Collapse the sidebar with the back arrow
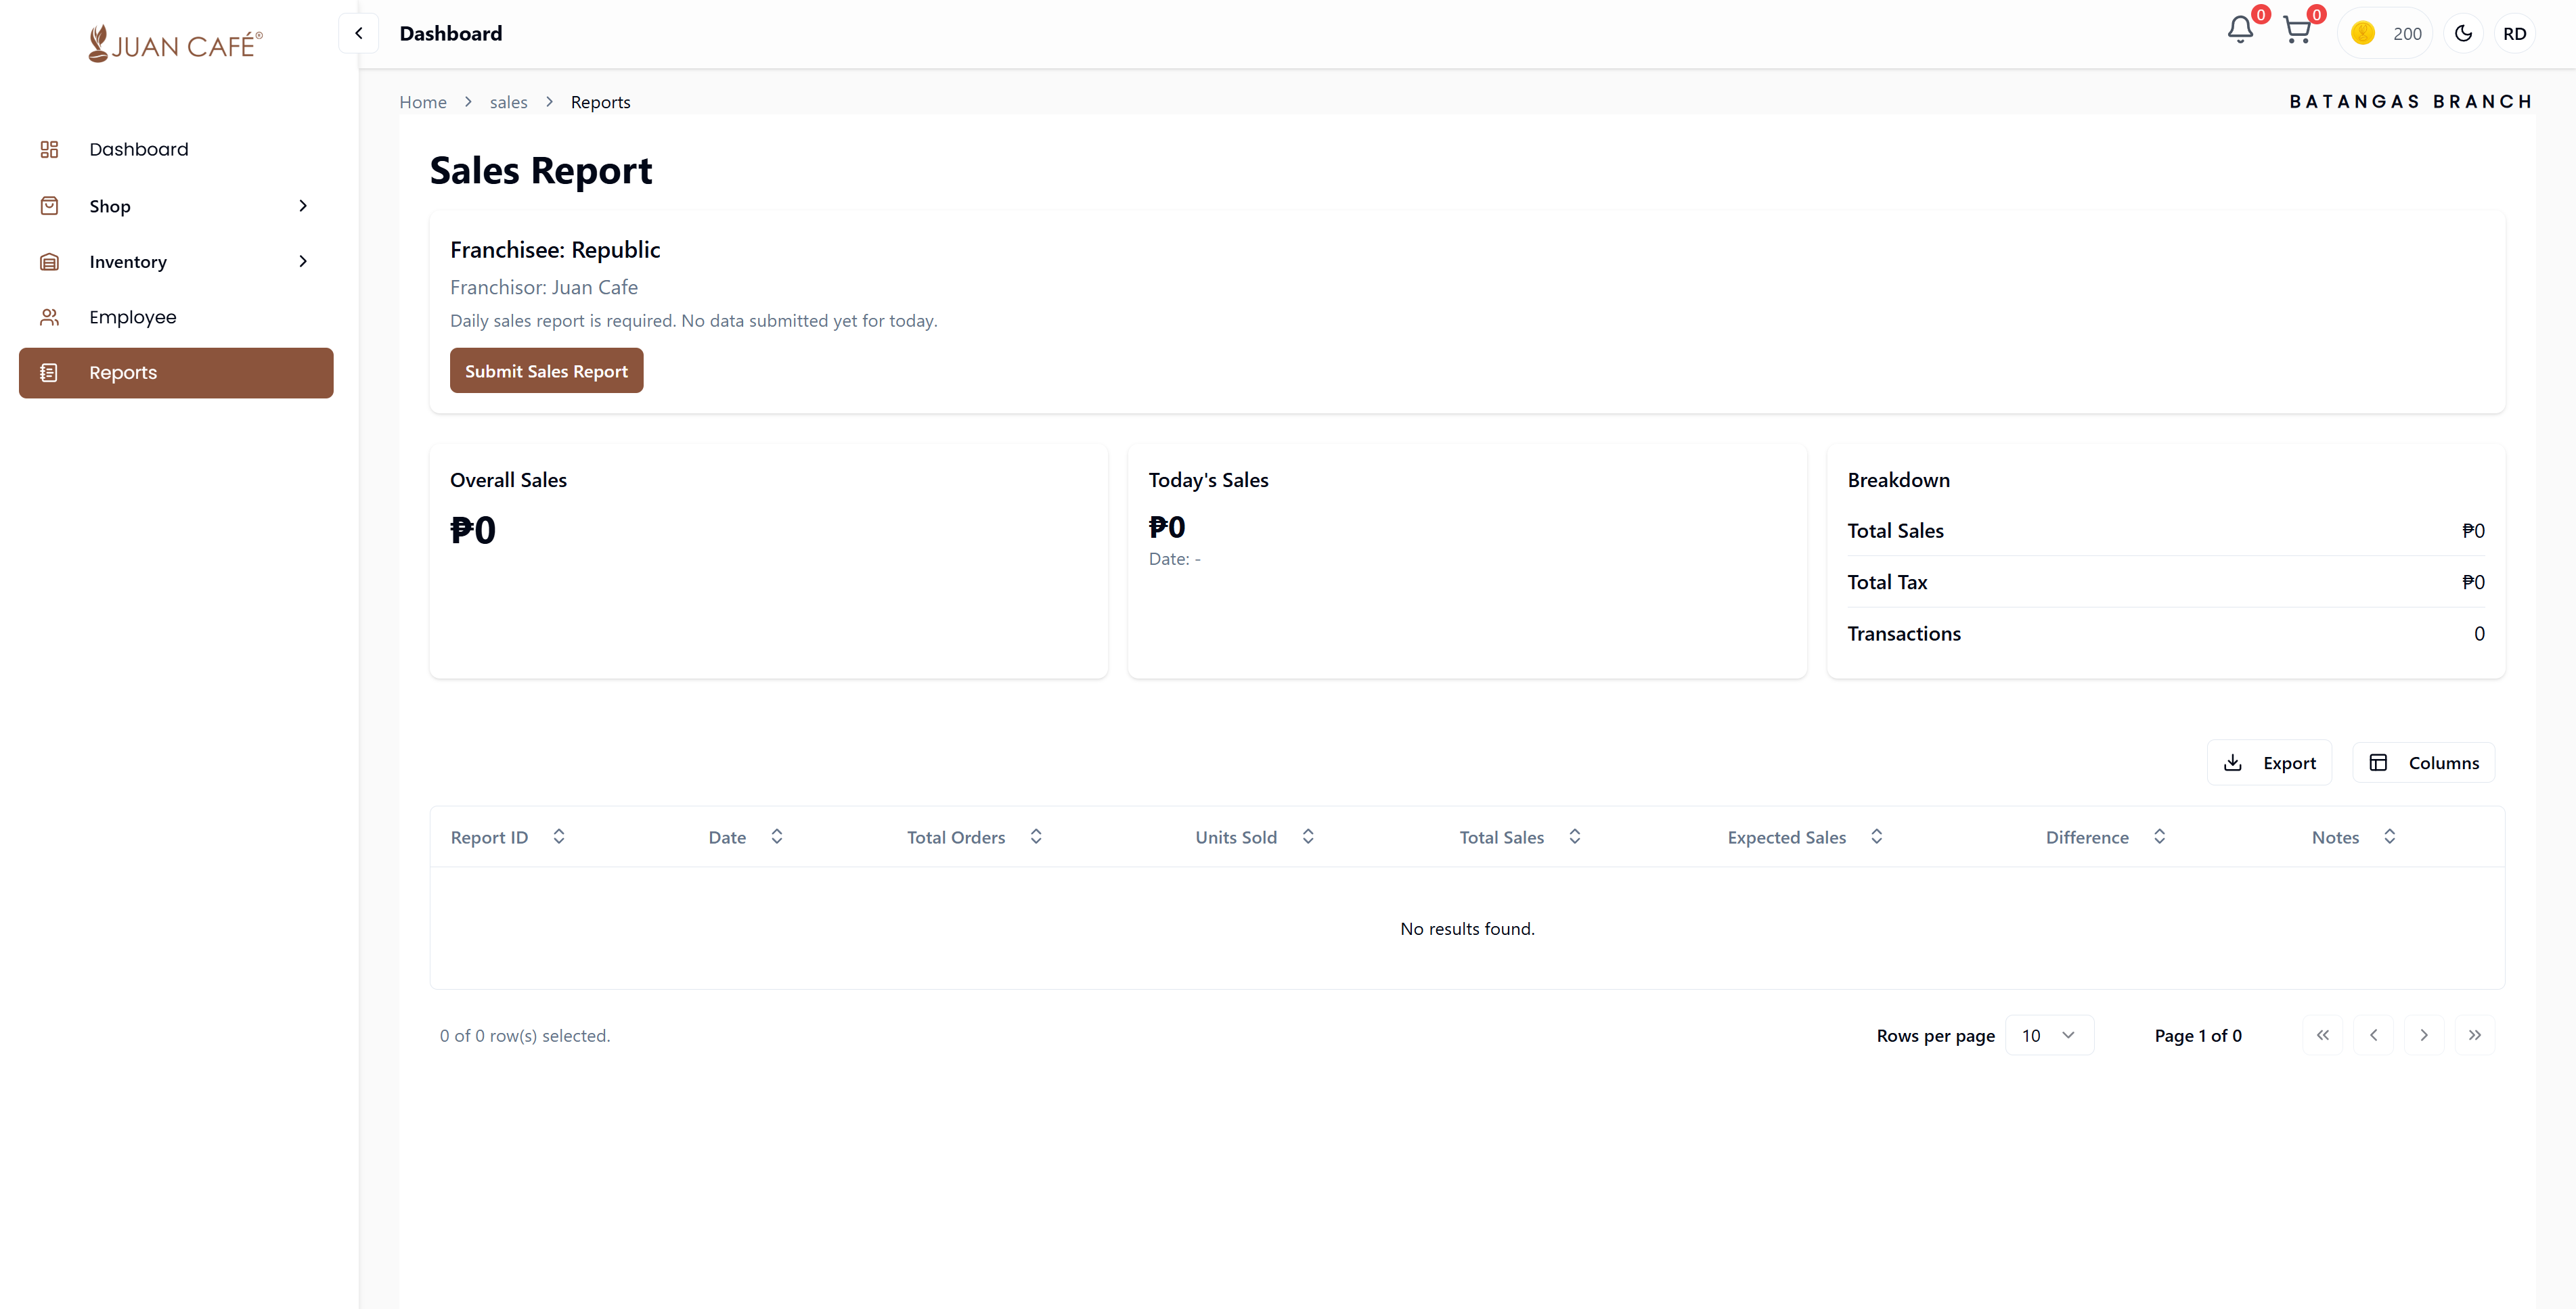The image size is (2576, 1309). pyautogui.click(x=358, y=32)
